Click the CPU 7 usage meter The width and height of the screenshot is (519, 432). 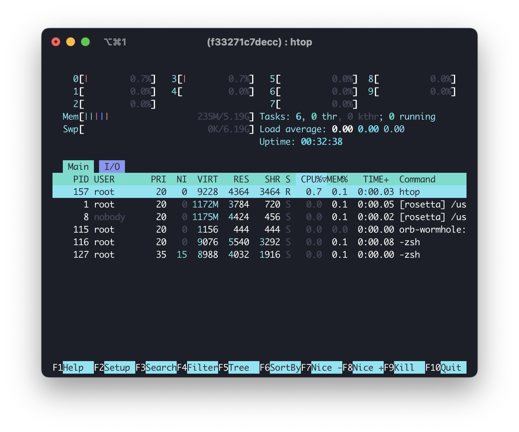pyautogui.click(x=313, y=104)
